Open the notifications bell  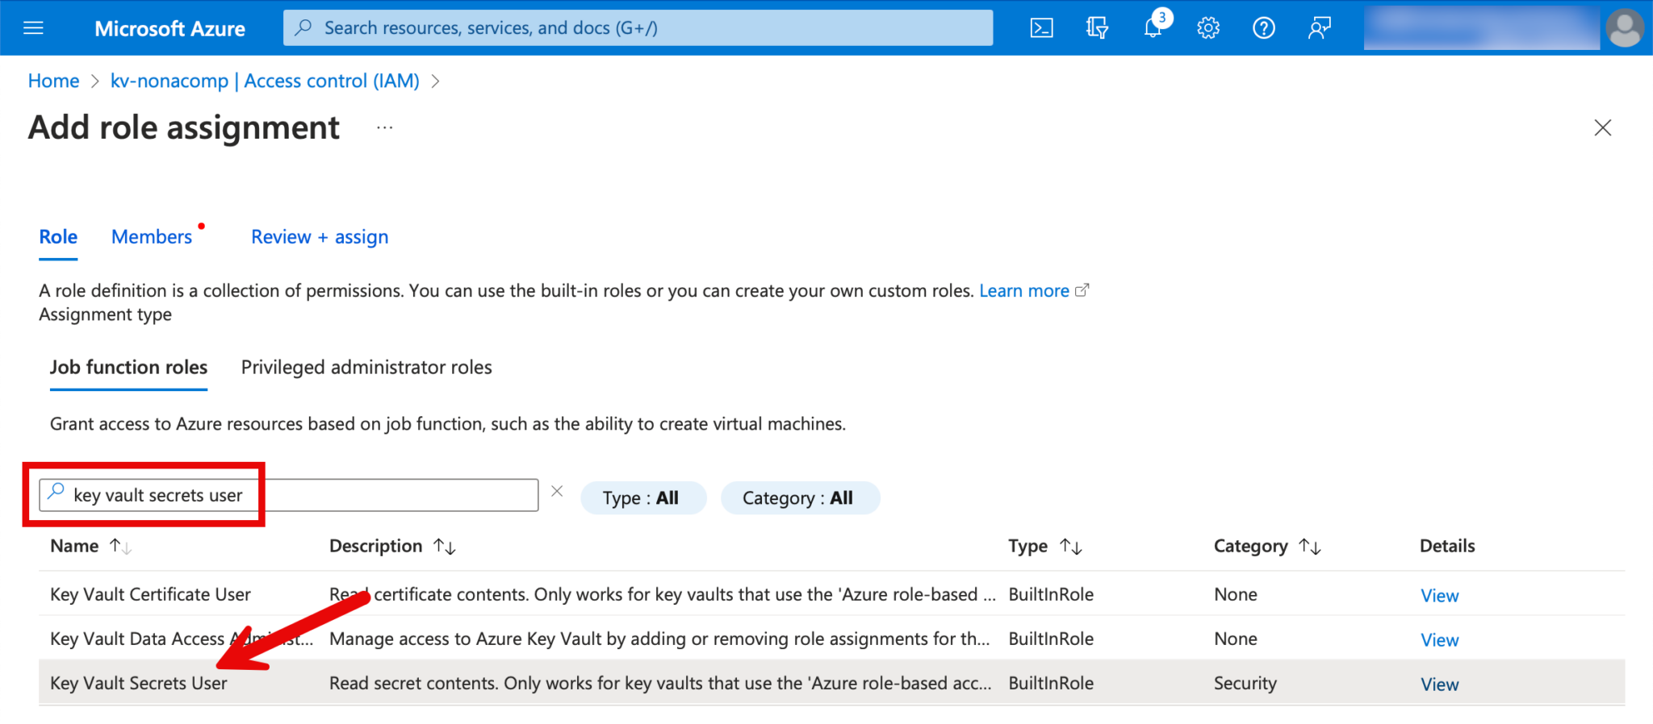click(1153, 28)
